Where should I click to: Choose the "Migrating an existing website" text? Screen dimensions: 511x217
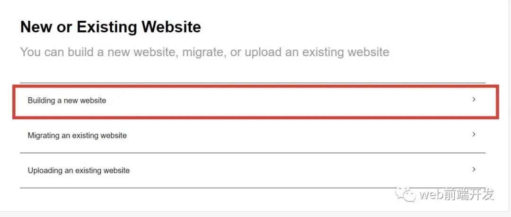[77, 135]
